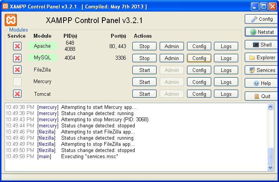This screenshot has height=182, width=279.
Task: Start the Mercury module
Action: [x=144, y=82]
